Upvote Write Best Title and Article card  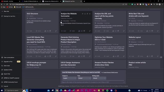[147, 31]
